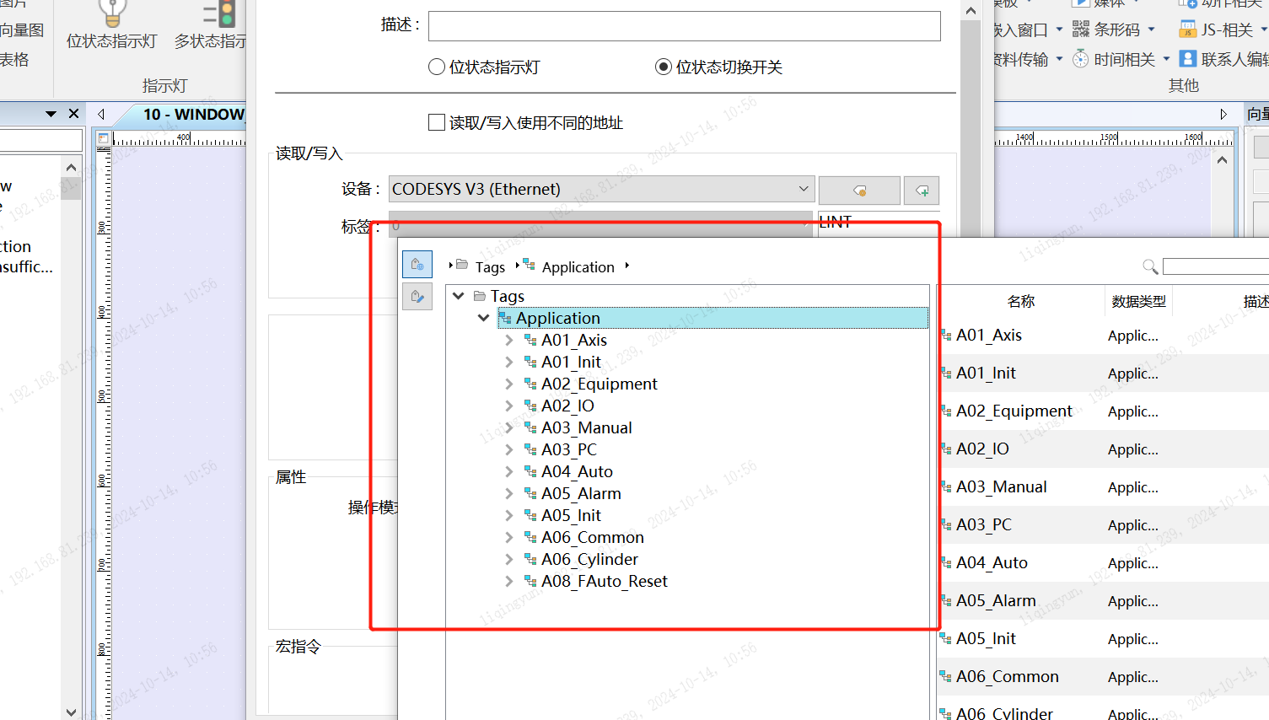Click the tag settings button beside device dropdown
The width and height of the screenshot is (1269, 720).
pos(858,191)
